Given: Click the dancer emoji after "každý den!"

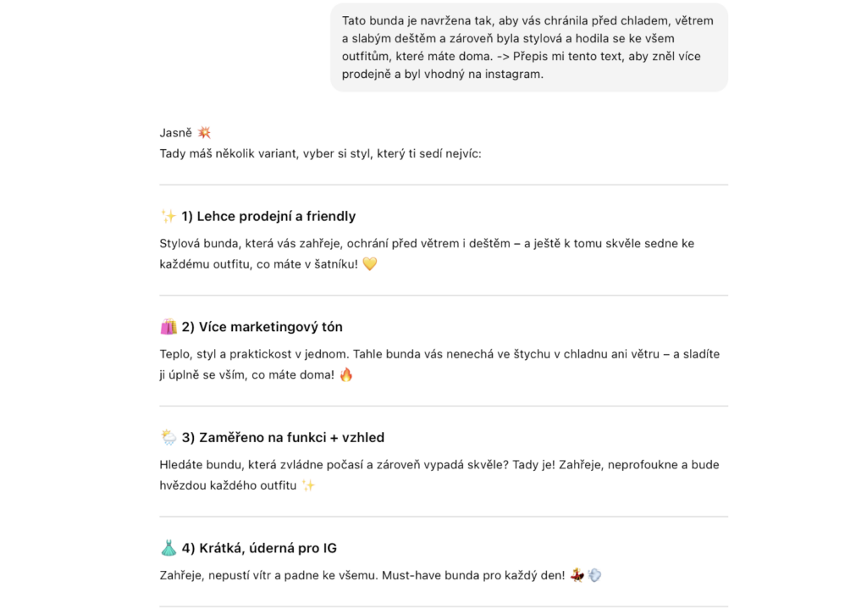Looking at the screenshot, I should (577, 575).
